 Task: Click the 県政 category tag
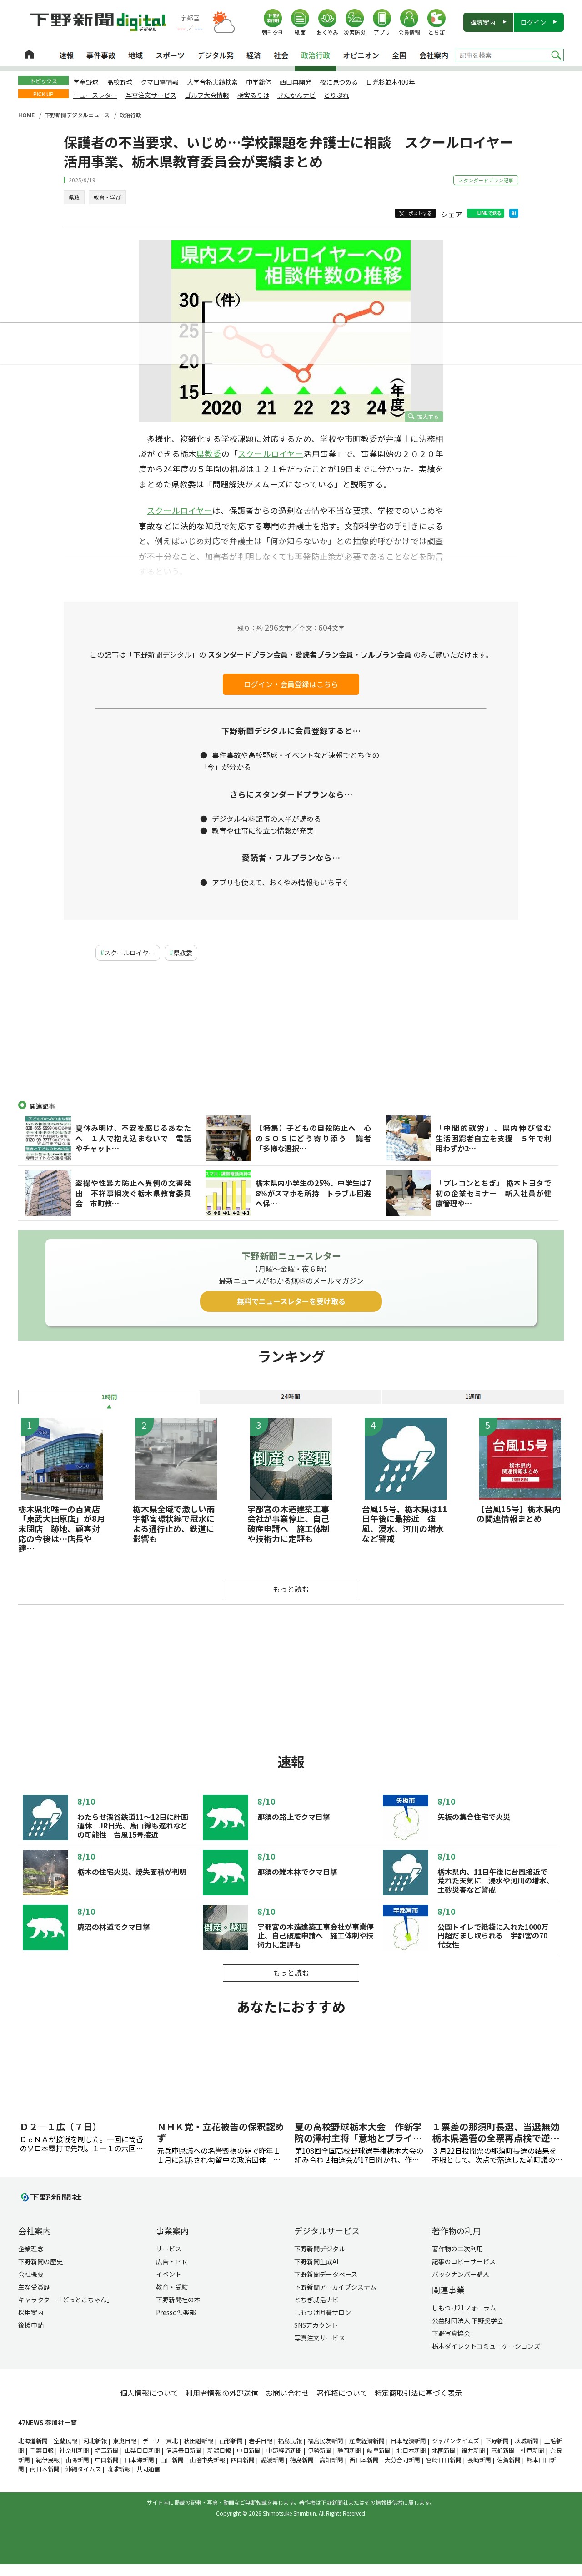[x=74, y=197]
